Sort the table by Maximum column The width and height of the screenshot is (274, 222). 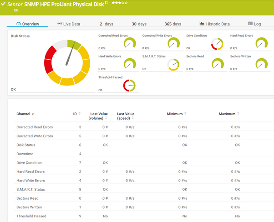tap(227, 114)
